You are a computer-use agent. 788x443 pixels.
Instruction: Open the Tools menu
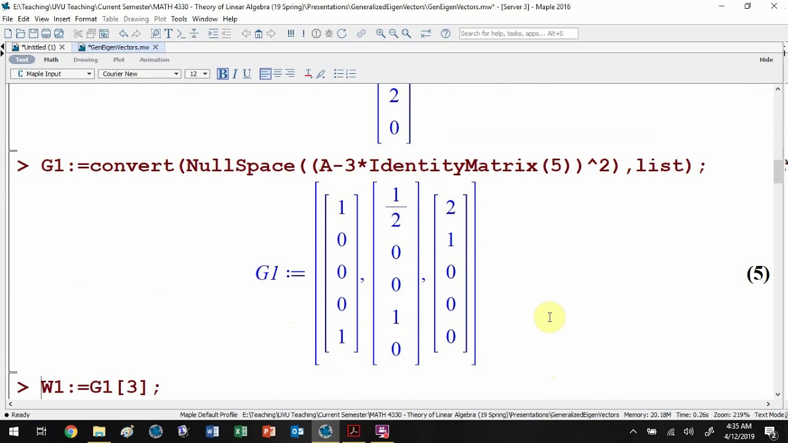179,19
